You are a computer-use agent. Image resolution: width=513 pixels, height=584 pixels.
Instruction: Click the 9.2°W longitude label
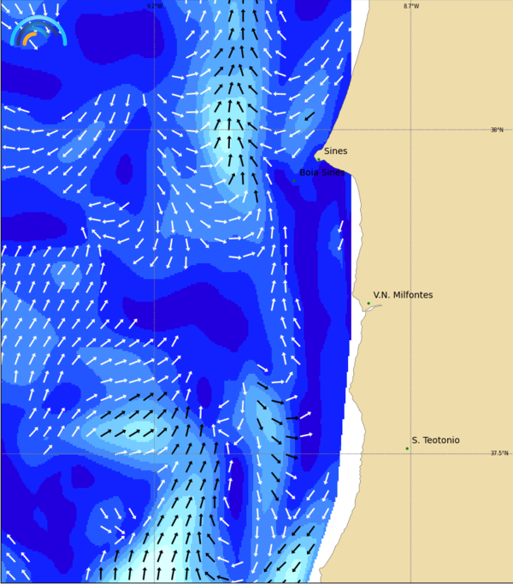pyautogui.click(x=154, y=6)
